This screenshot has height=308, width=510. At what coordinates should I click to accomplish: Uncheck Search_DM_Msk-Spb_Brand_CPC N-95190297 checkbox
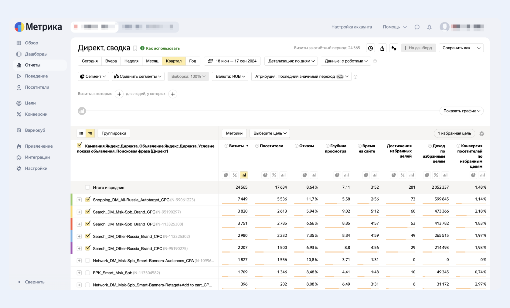click(88, 211)
